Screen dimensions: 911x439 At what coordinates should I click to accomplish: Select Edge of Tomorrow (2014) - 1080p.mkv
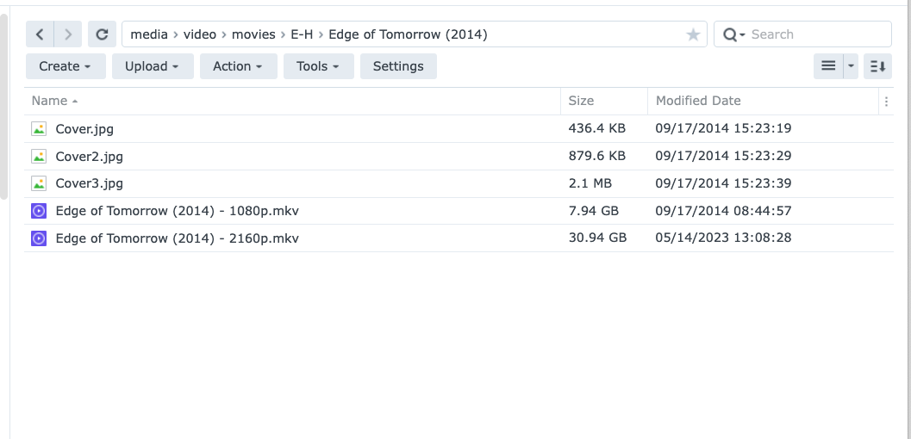tap(178, 211)
